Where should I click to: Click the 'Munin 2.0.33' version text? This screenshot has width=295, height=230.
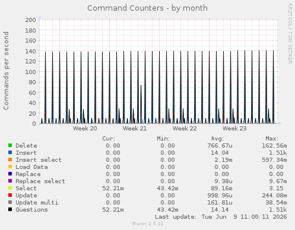coord(148,223)
